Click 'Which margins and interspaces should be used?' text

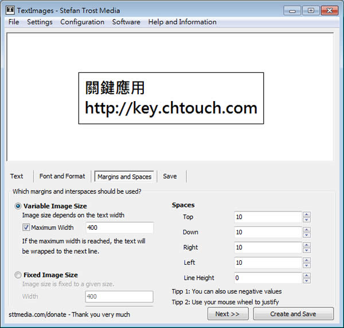click(x=77, y=191)
